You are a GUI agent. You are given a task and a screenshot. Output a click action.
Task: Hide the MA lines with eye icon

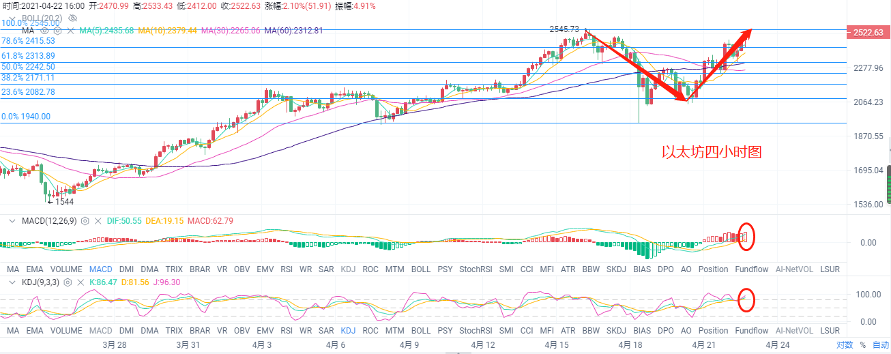click(45, 31)
